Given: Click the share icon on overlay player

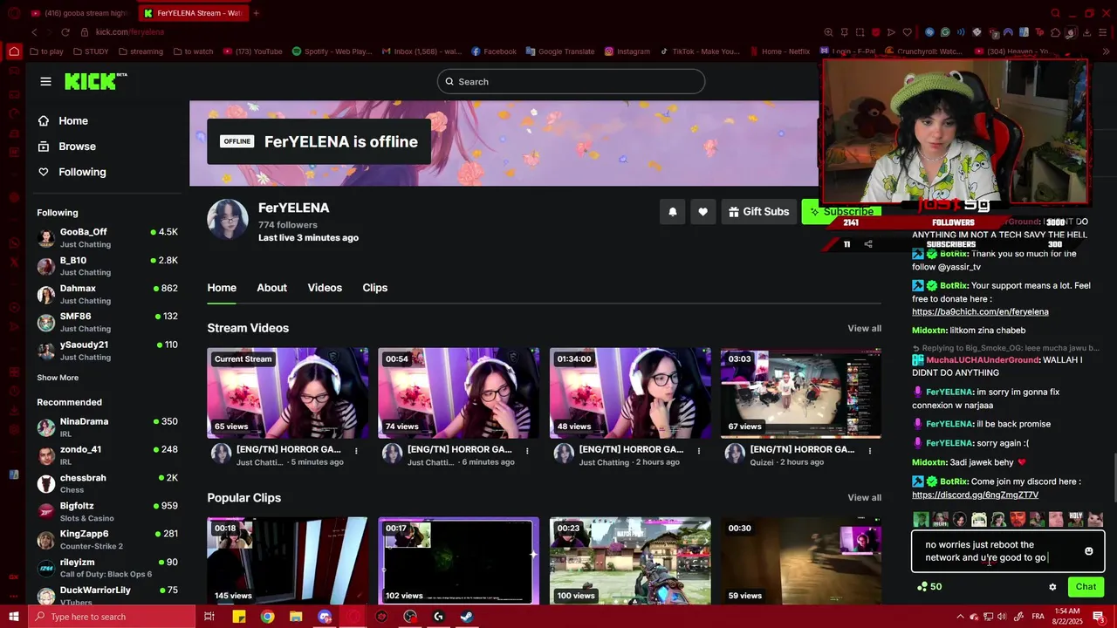Looking at the screenshot, I should click(867, 244).
